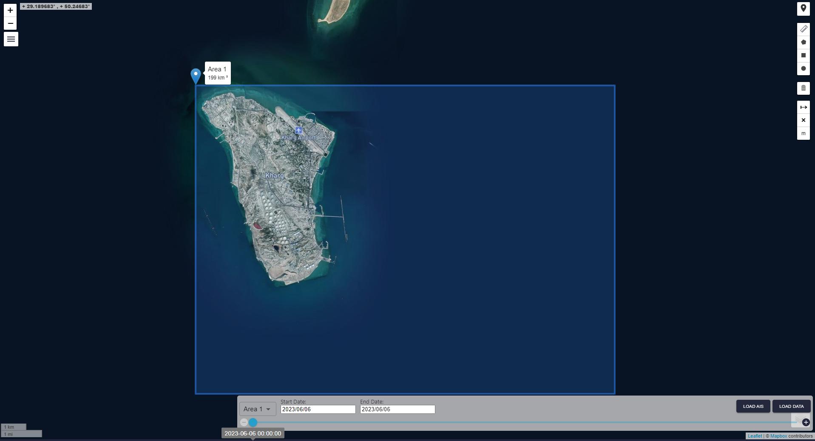This screenshot has height=441, width=815.
Task: Click the Area 1 map marker pin
Action: (196, 75)
